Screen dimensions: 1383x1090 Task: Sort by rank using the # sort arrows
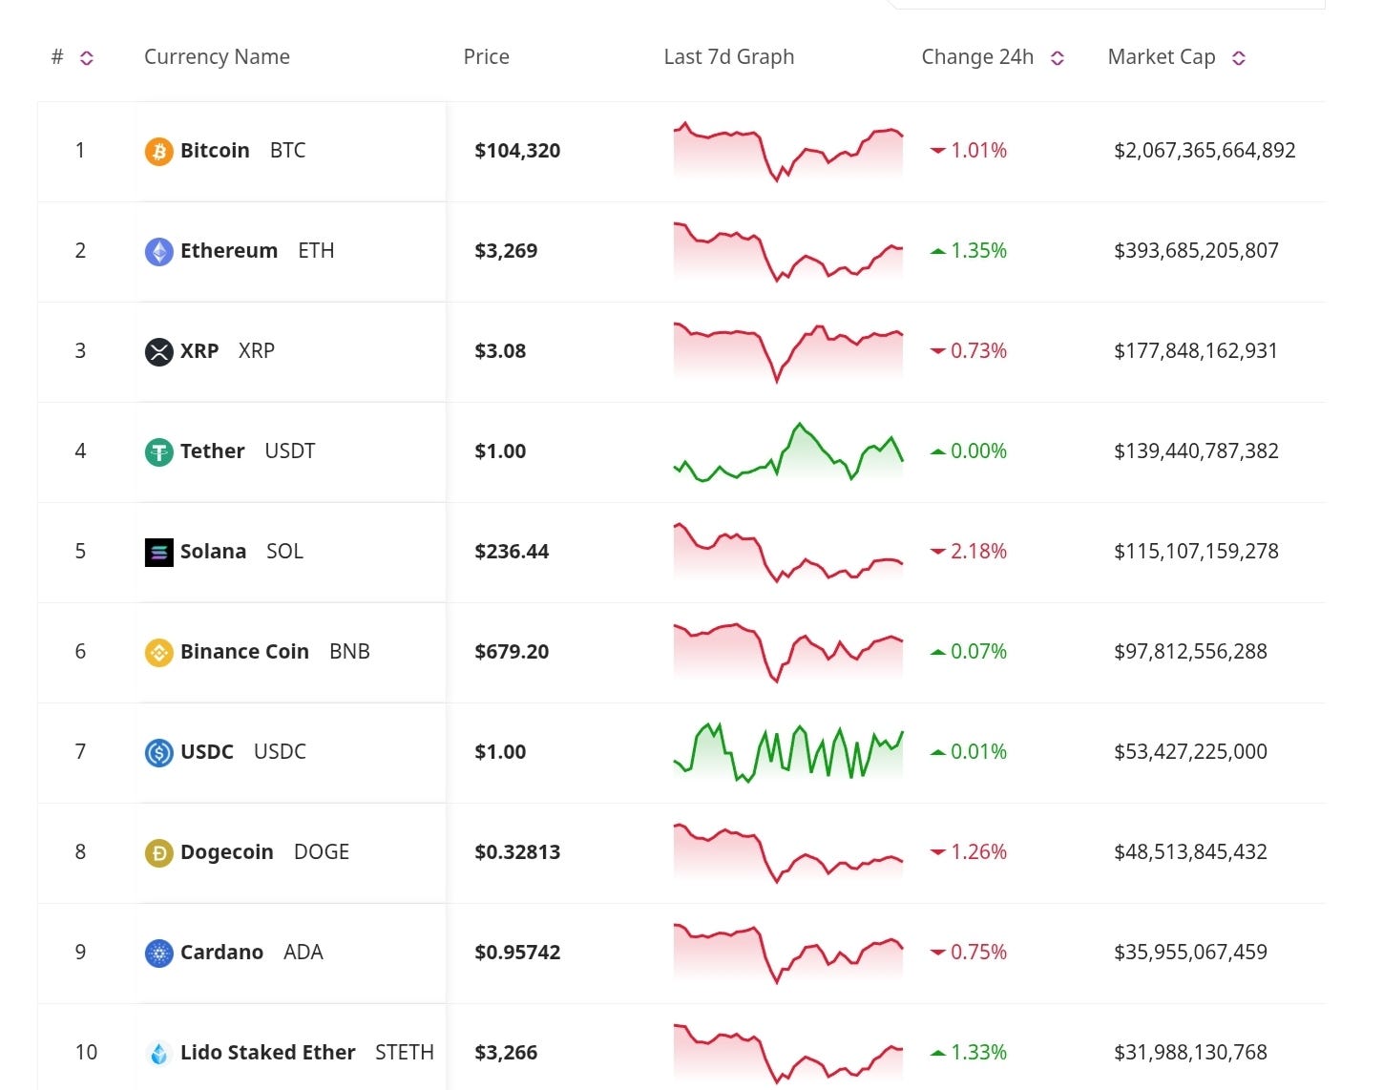pos(87,58)
